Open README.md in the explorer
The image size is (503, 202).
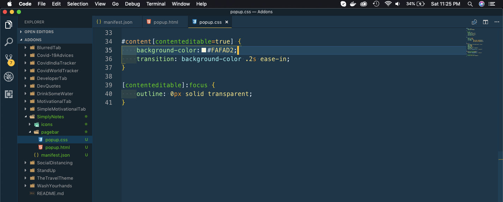click(55, 193)
